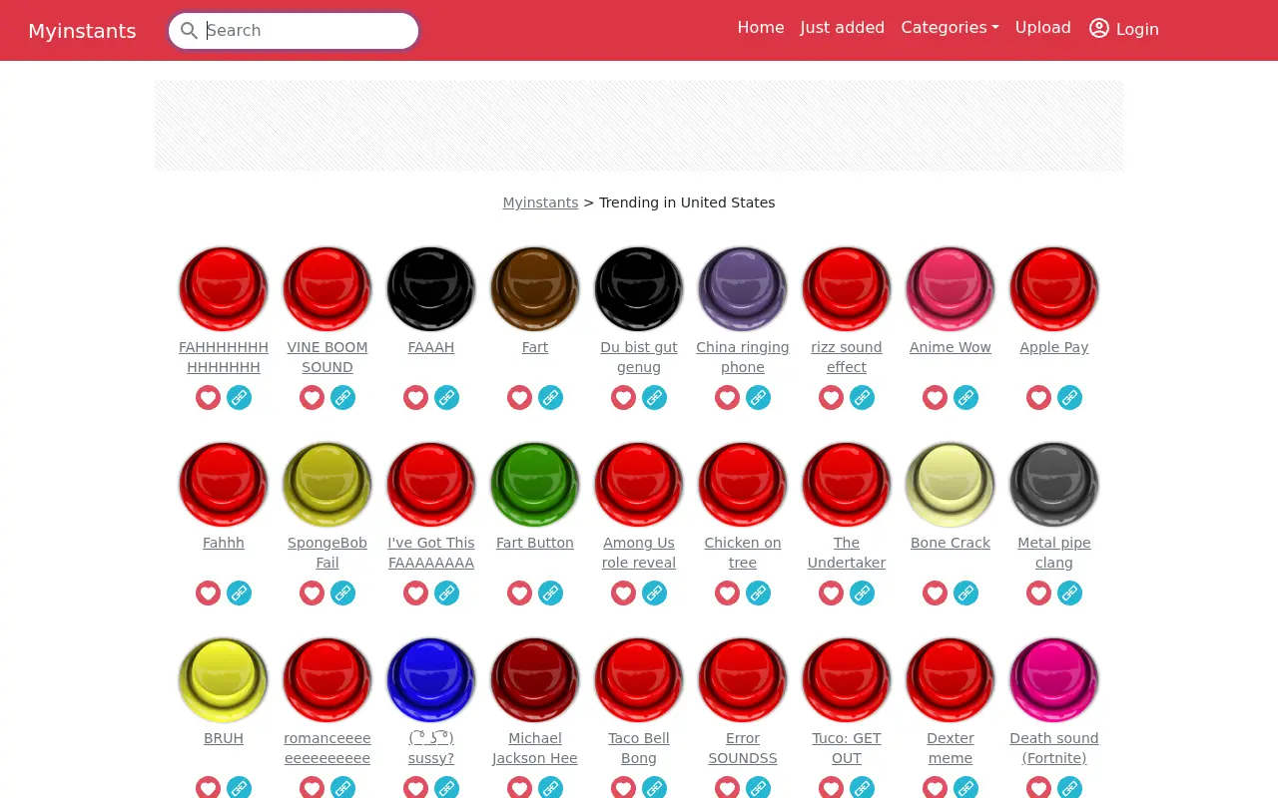Open the Michael Jackson Hee sound link
1278x798 pixels.
click(535, 748)
